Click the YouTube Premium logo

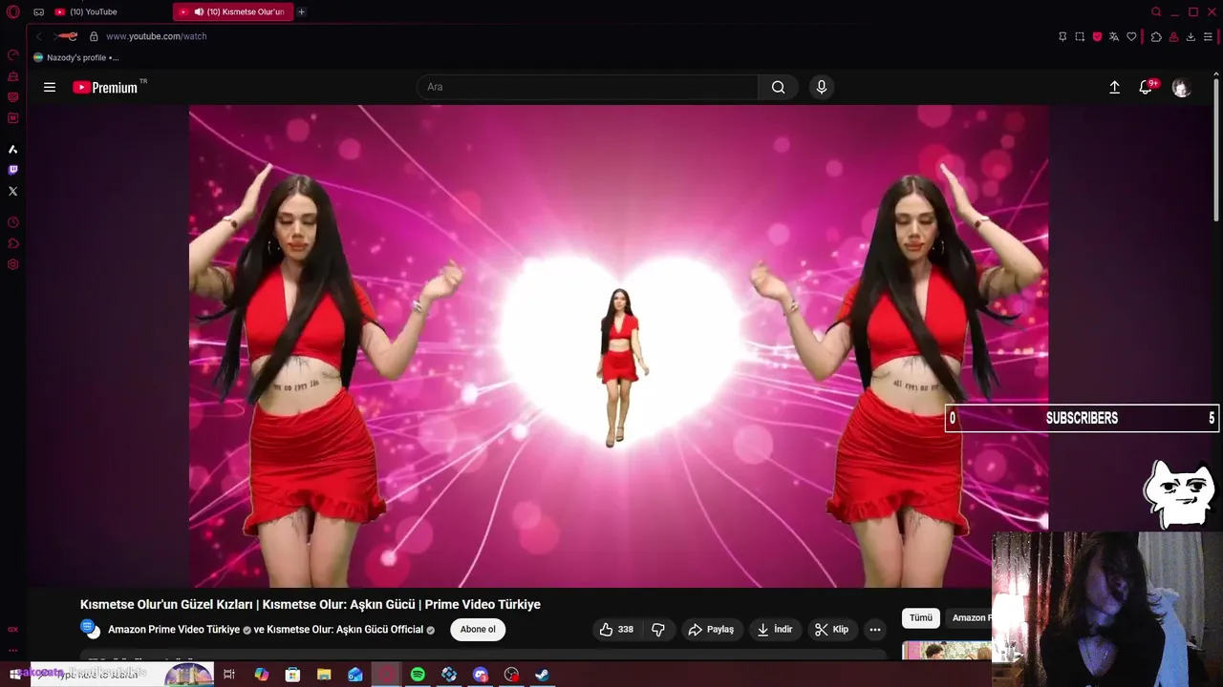pos(105,87)
